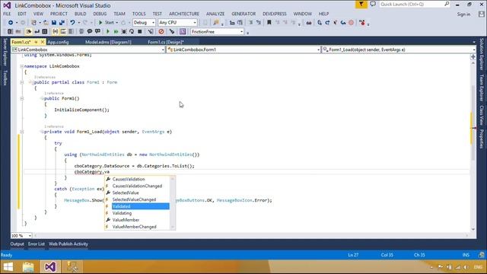Click the feedback speech bubble icon in title bar

[x=373, y=5]
